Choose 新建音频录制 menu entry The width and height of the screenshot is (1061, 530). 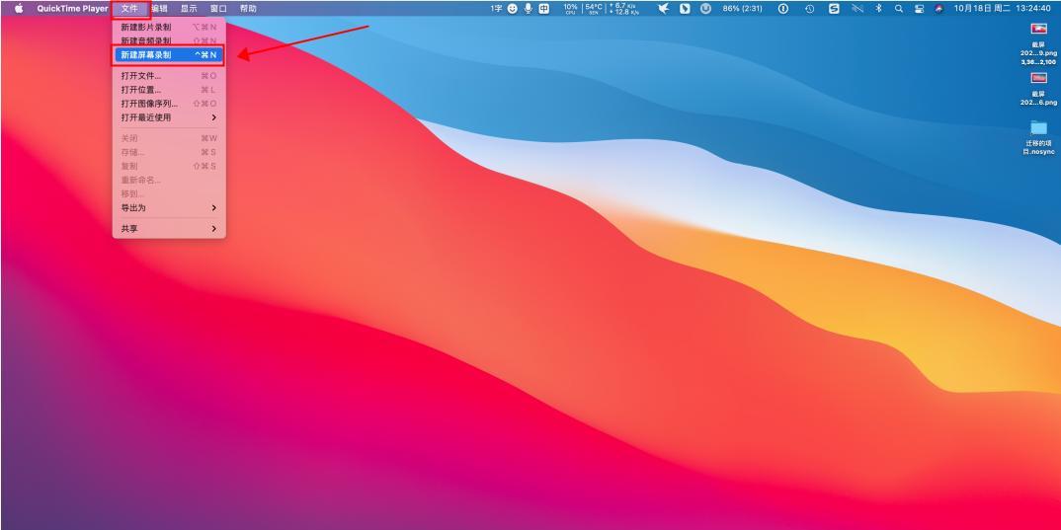click(169, 40)
